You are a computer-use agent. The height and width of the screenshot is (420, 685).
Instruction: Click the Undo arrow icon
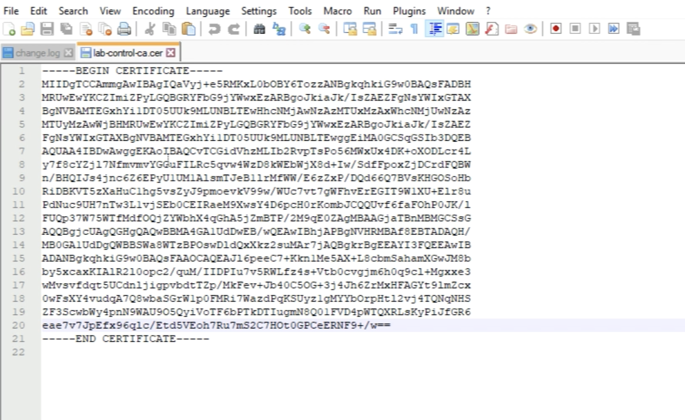pyautogui.click(x=214, y=29)
